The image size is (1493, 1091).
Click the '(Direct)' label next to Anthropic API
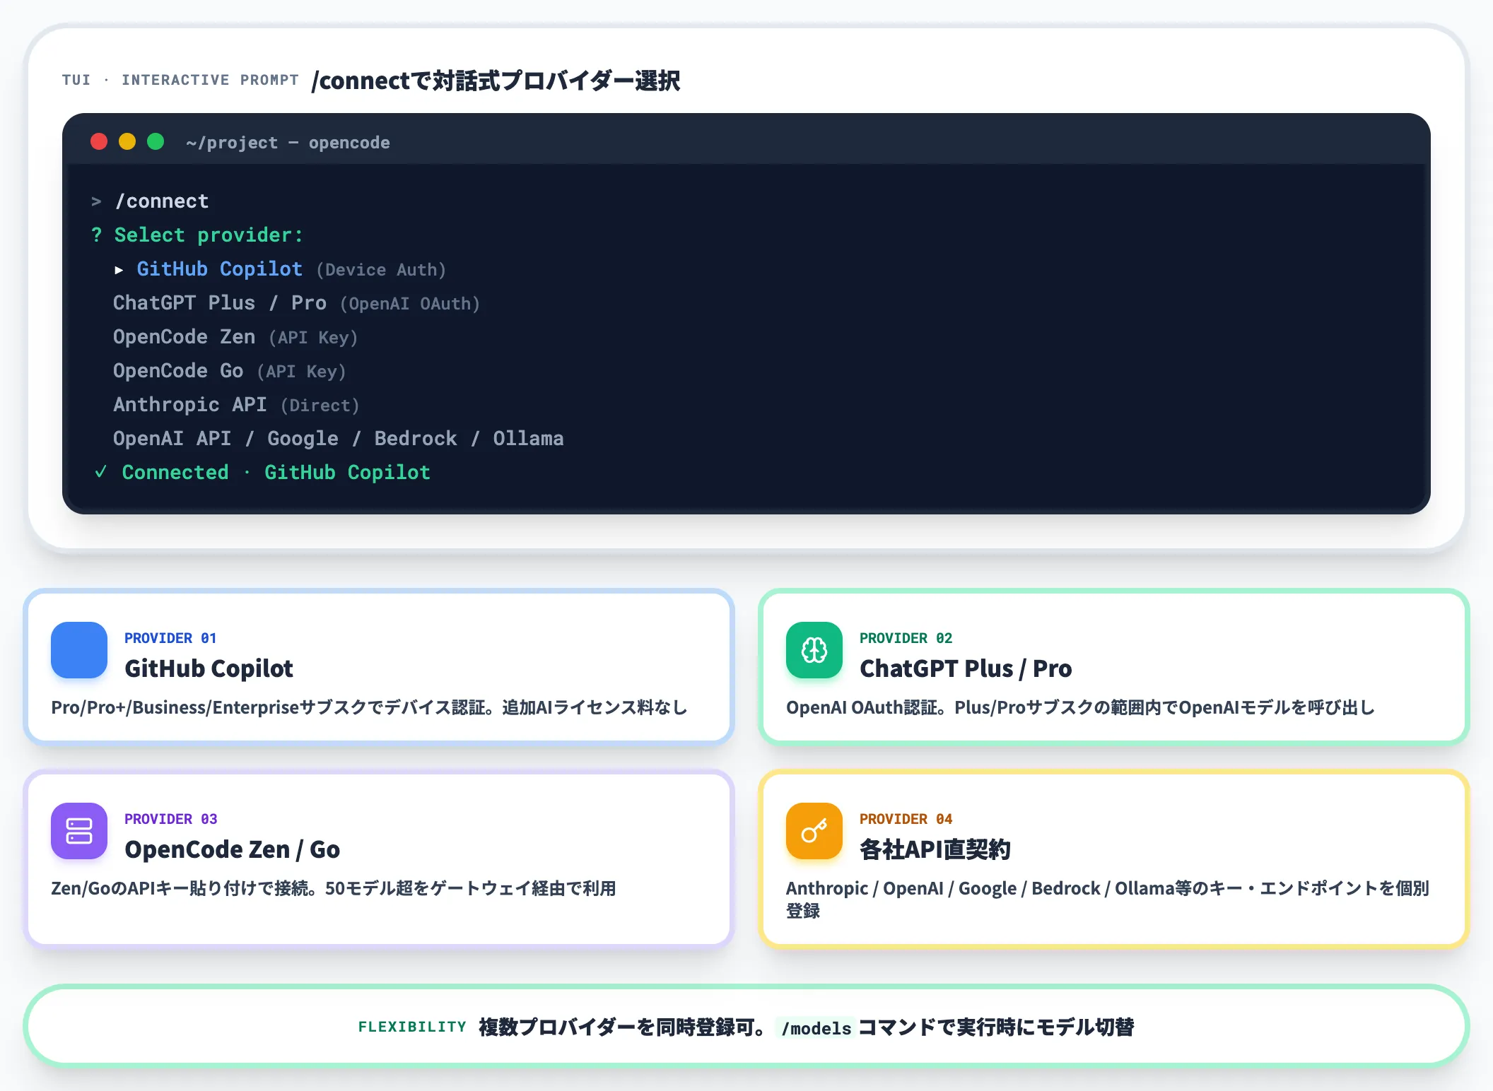[x=320, y=406]
